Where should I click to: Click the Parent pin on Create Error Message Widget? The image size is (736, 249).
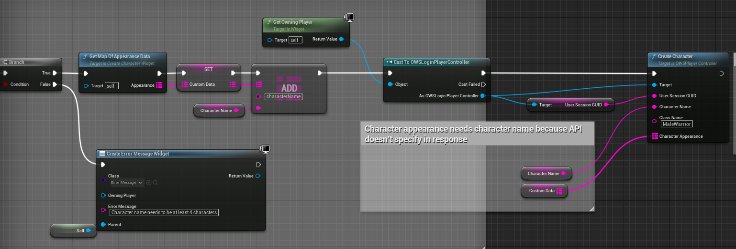[103, 225]
